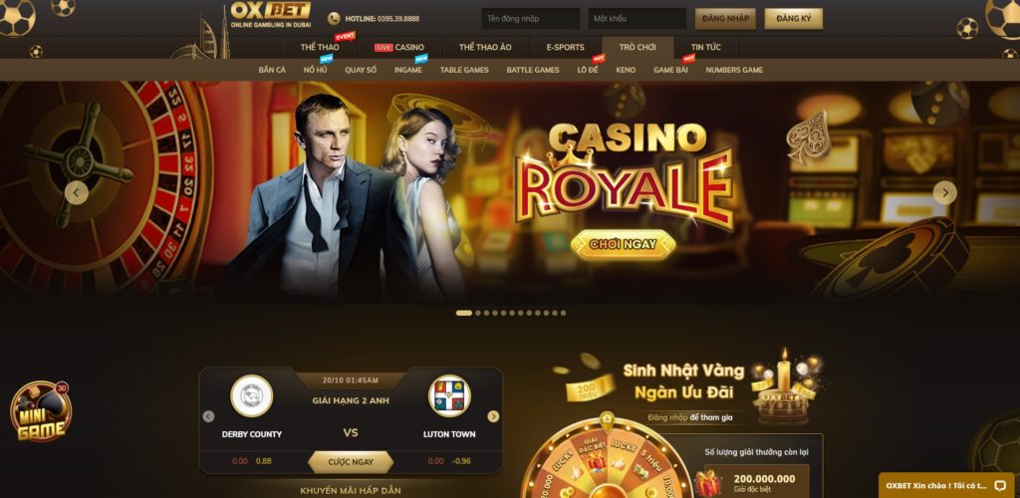Jump to the last banner pagination dot

pyautogui.click(x=564, y=313)
